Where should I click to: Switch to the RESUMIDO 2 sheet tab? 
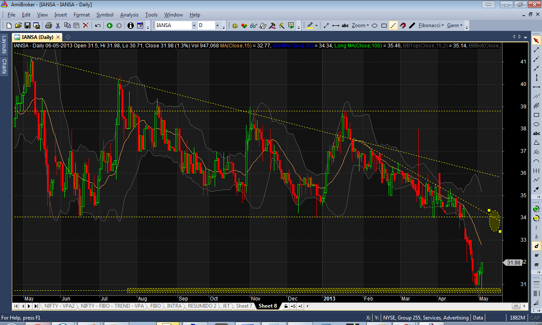[202, 306]
